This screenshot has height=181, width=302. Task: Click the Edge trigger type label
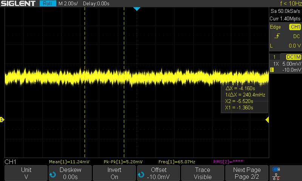pyautogui.click(x=275, y=27)
